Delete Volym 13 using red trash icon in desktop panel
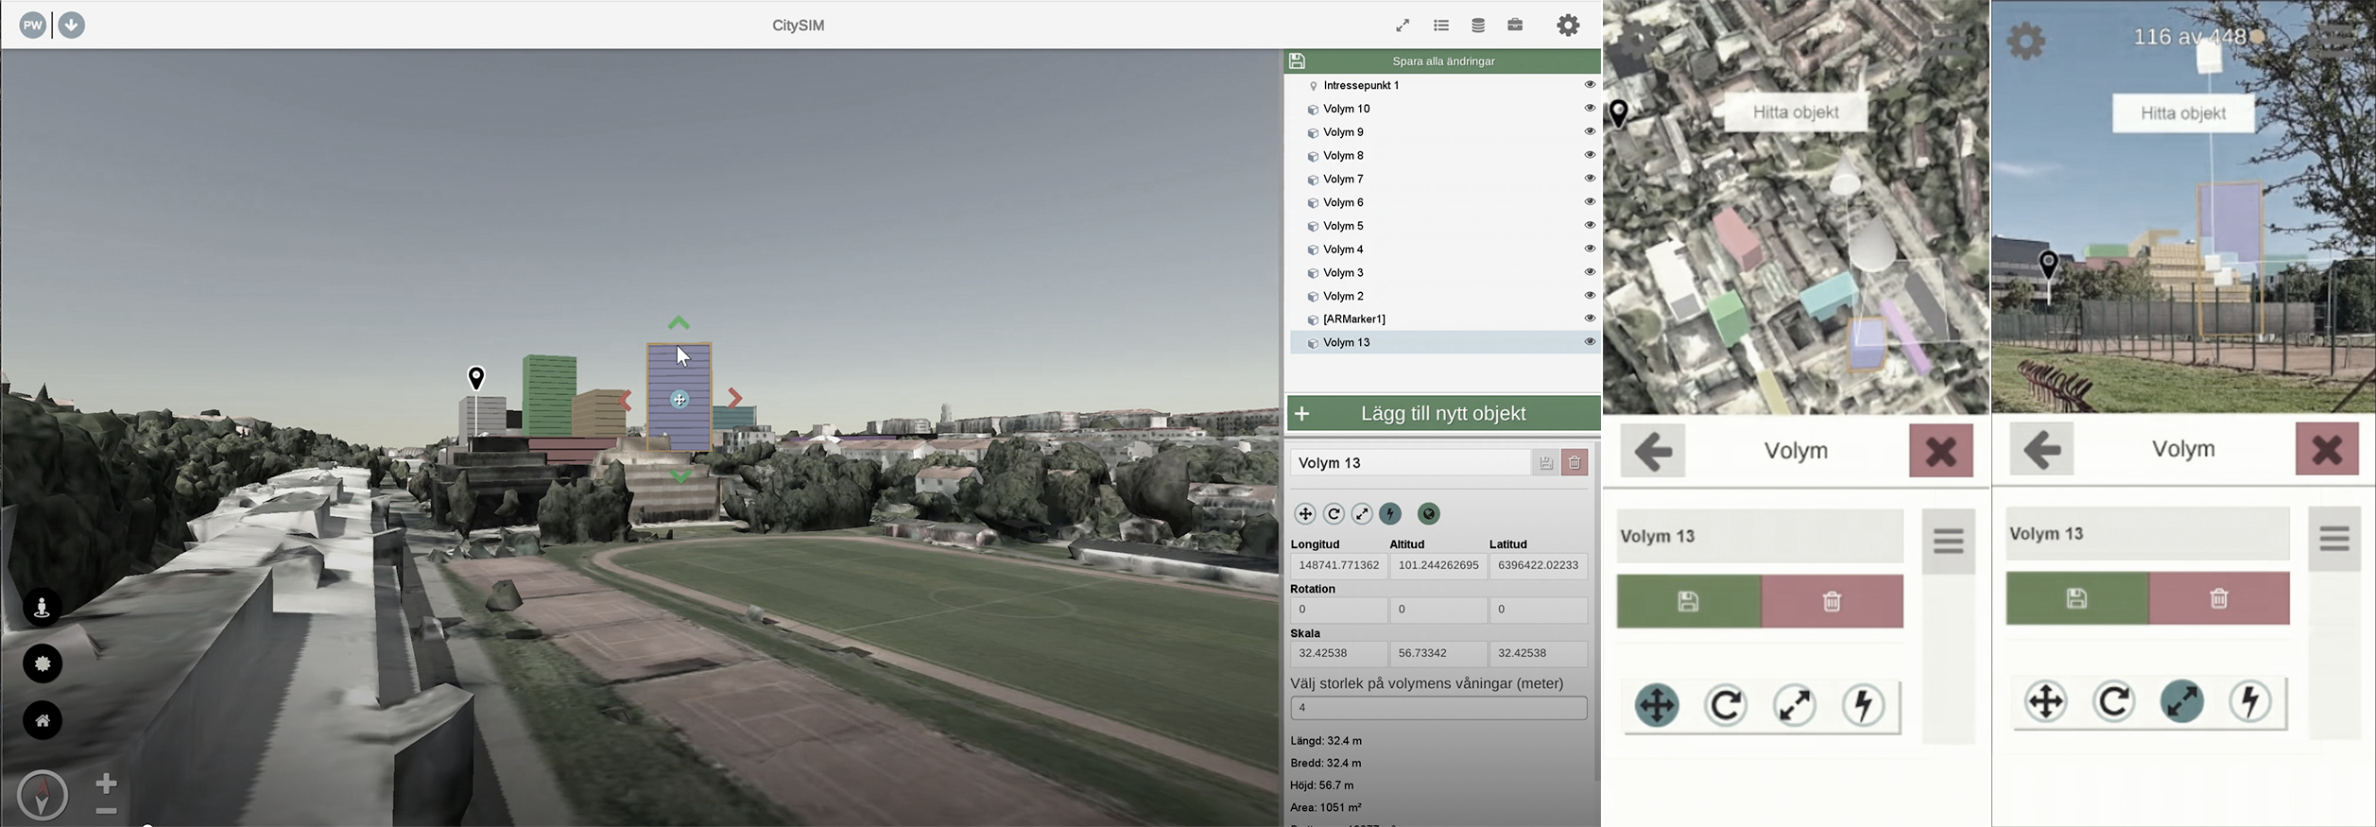 point(1575,463)
